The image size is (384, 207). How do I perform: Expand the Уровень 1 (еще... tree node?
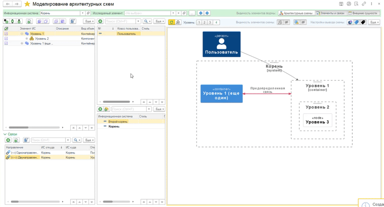[x=22, y=43]
